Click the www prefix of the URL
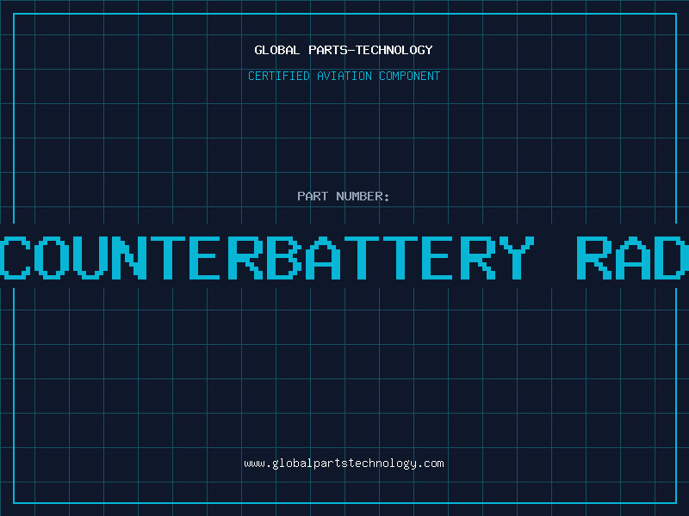Screen dimensions: 689x516 point(254,463)
